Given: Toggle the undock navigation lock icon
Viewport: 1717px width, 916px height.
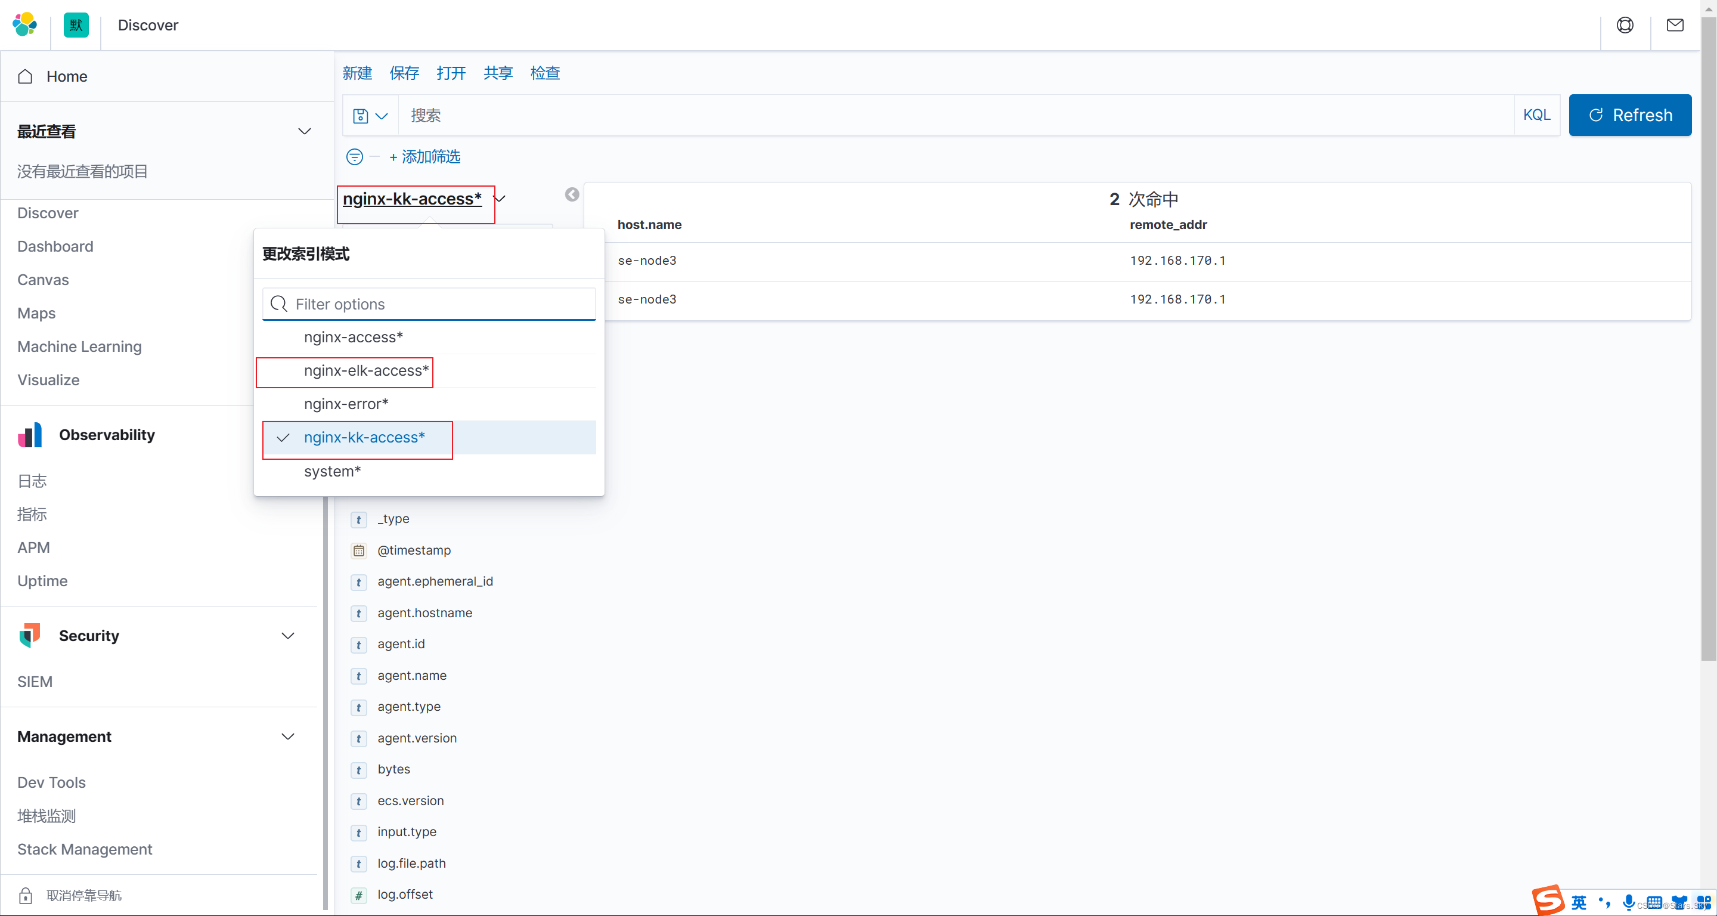Looking at the screenshot, I should [25, 895].
